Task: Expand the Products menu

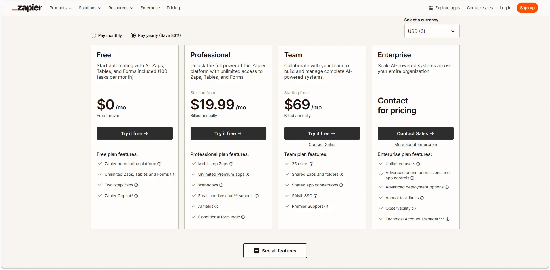Action: click(x=60, y=8)
